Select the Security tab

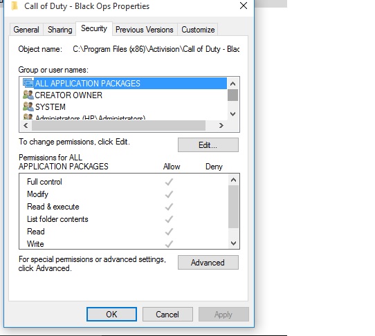click(94, 28)
